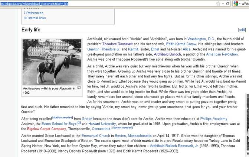Click the Bigelow Carpet Company red link
249x157 pixels.
[x=44, y=129]
